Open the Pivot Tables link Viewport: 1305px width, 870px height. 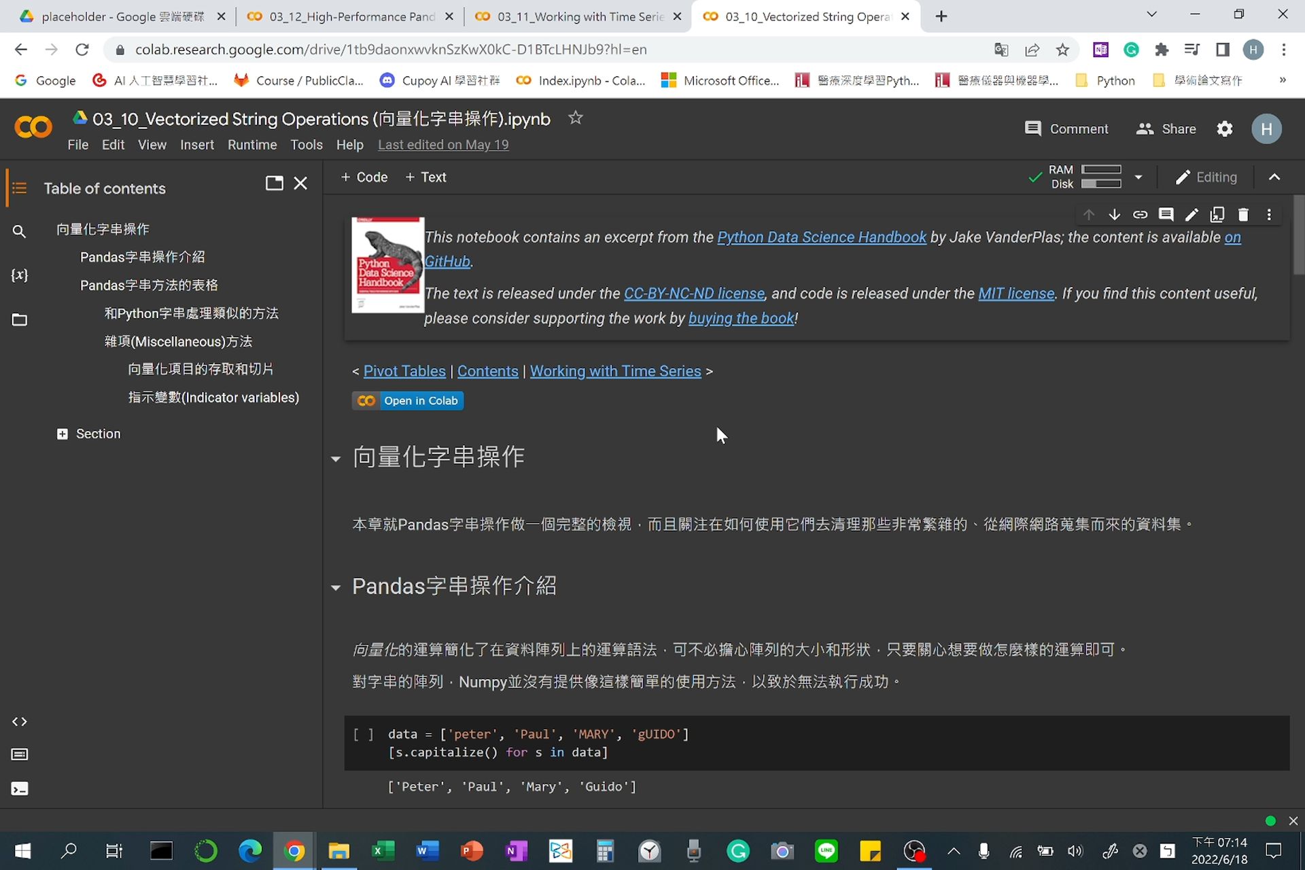pyautogui.click(x=404, y=371)
